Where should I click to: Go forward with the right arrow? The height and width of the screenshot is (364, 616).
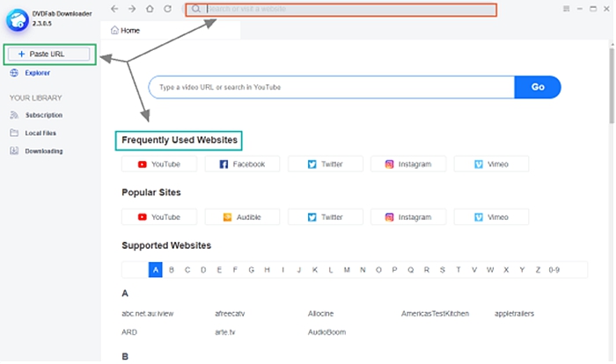click(x=132, y=9)
